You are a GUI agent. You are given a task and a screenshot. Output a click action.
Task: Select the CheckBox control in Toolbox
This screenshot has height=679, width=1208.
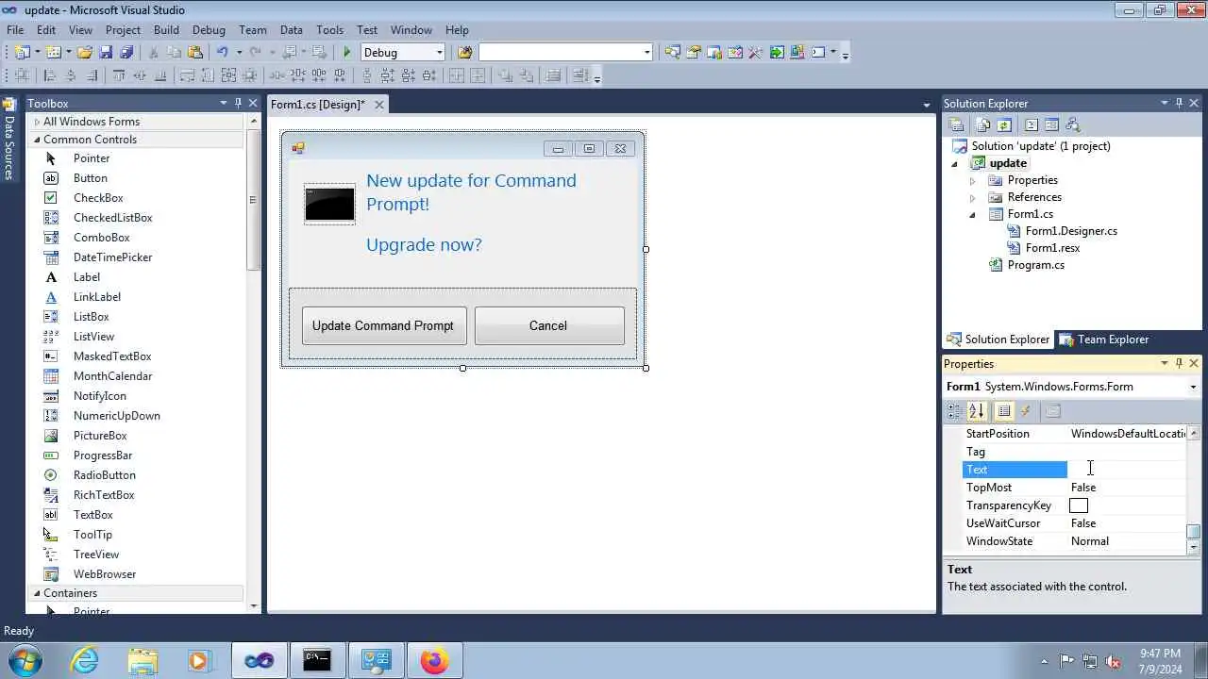pos(98,198)
